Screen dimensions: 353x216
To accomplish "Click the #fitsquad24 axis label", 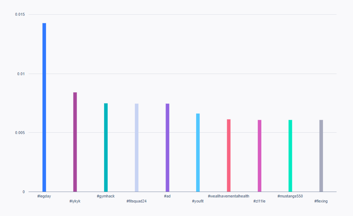I will pyautogui.click(x=137, y=201).
